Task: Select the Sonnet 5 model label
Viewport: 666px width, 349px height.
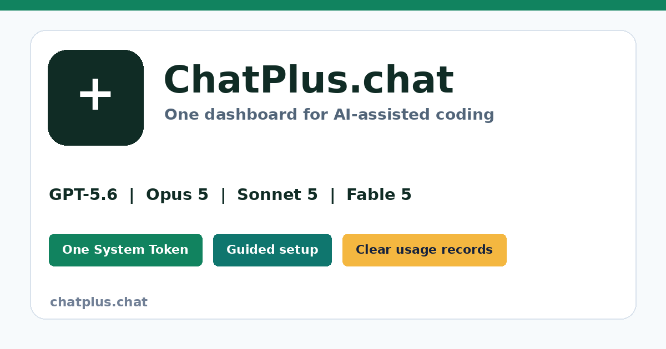Action: (277, 195)
